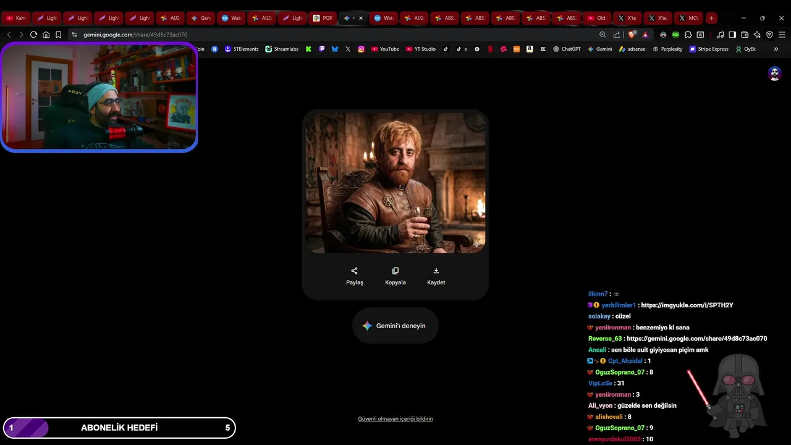Open the Streamlabs bookmark
791x445 pixels.
(282, 49)
